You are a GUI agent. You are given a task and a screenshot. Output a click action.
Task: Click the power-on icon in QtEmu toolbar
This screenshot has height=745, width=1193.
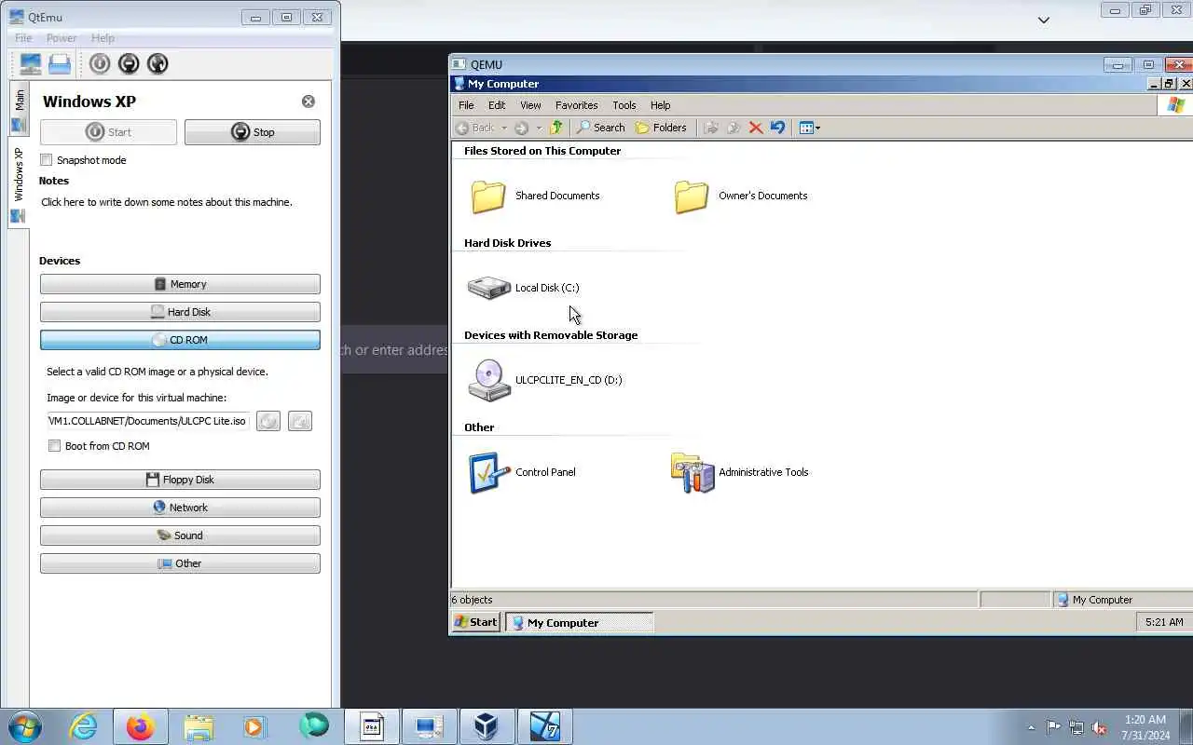coord(100,63)
